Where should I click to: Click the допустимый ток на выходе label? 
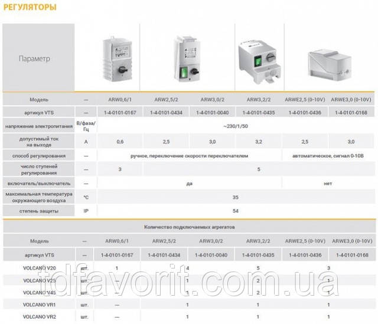[39, 142]
